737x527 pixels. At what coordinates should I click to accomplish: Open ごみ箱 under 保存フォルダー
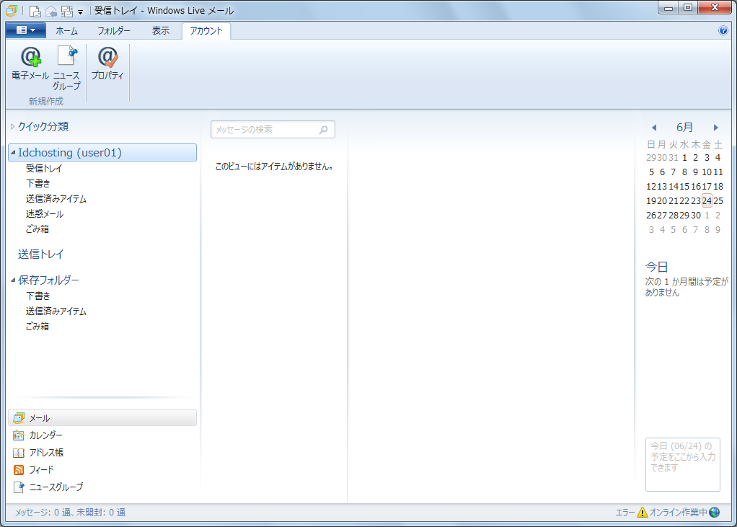37,326
